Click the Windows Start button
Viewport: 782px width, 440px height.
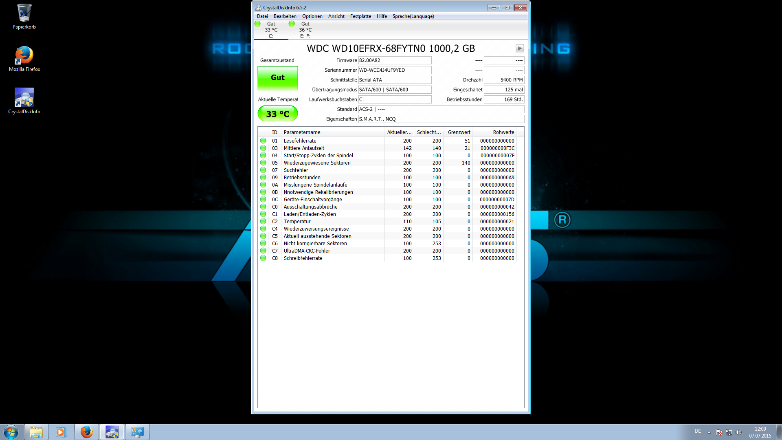pos(11,432)
